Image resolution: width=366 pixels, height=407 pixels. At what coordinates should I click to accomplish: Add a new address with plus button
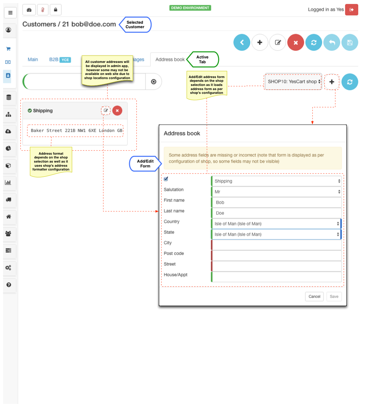[332, 82]
